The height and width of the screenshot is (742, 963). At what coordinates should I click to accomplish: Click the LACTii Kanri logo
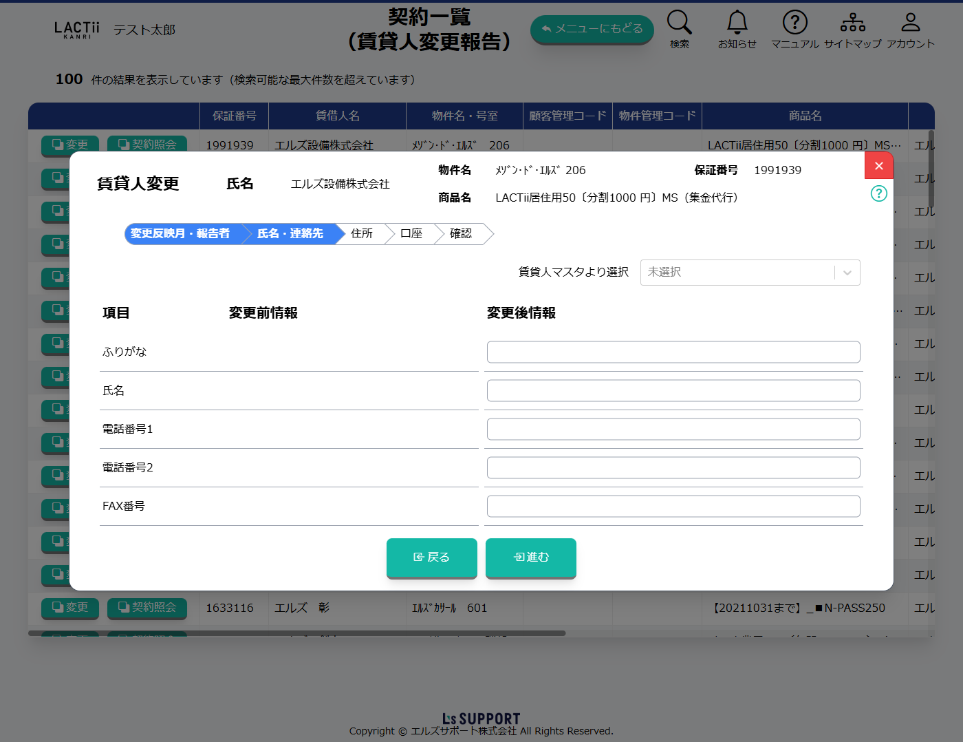pos(76,30)
